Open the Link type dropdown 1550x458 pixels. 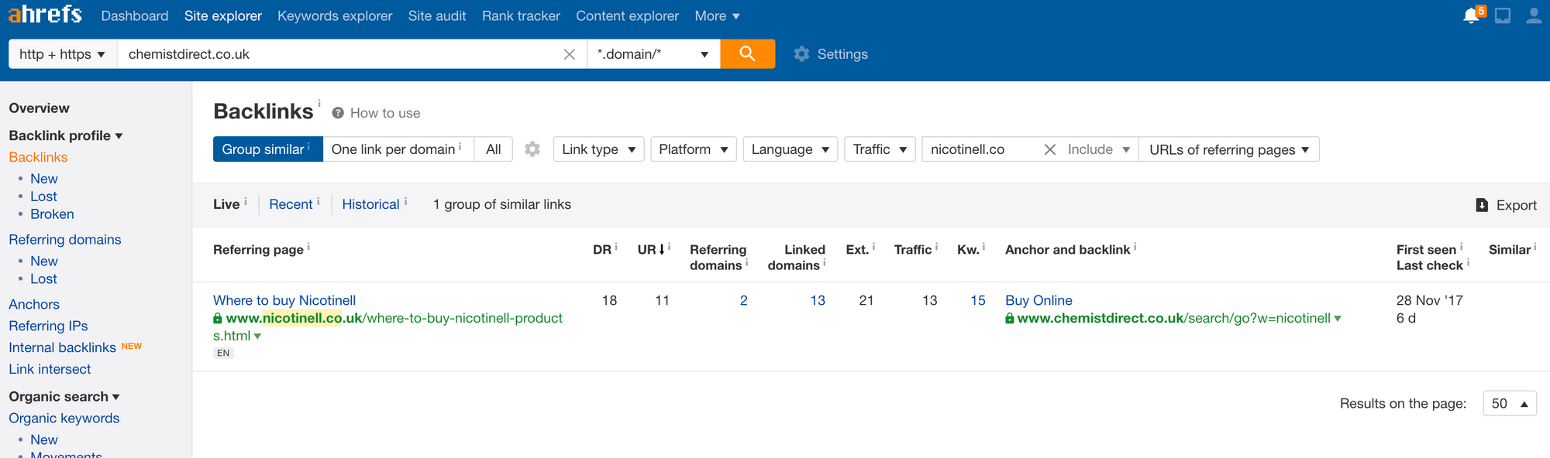pos(598,149)
